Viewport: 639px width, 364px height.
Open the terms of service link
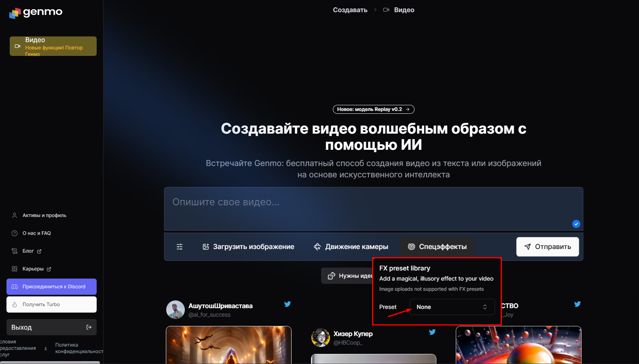tap(18, 348)
